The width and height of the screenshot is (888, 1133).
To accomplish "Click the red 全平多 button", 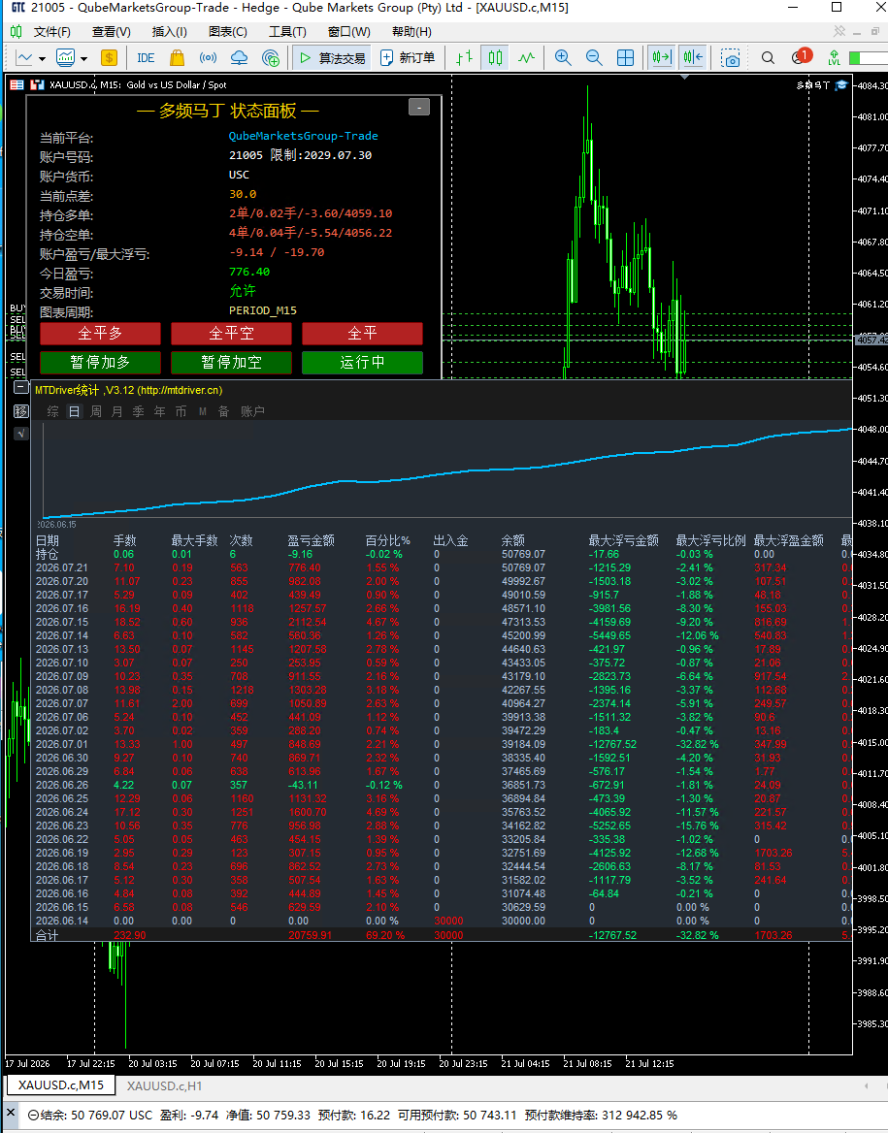I will (101, 334).
